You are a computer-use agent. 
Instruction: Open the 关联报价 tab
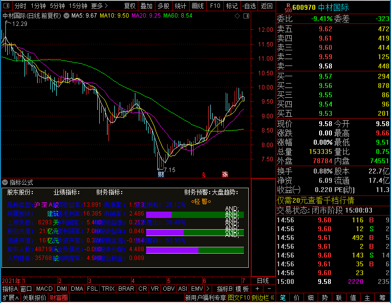34,298
